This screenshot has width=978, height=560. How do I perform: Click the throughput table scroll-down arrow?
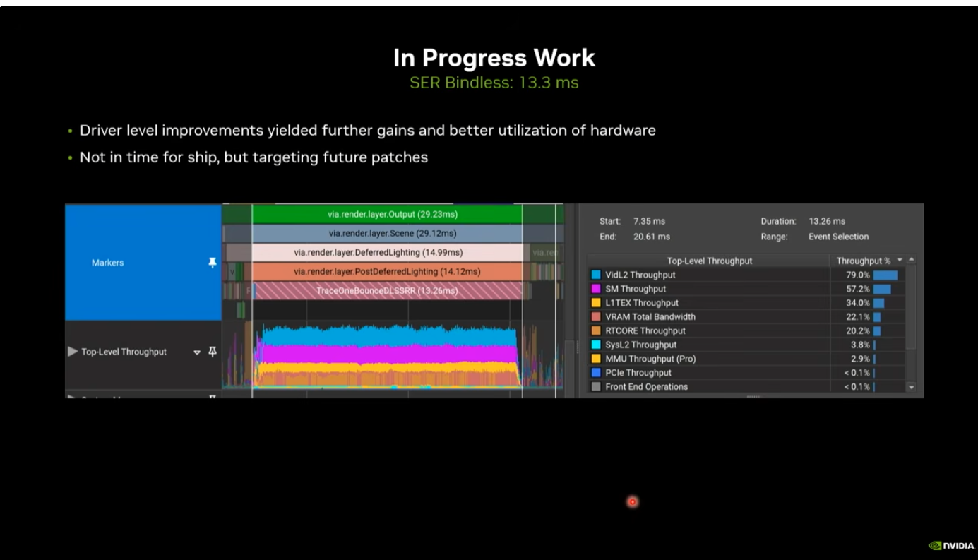click(911, 387)
